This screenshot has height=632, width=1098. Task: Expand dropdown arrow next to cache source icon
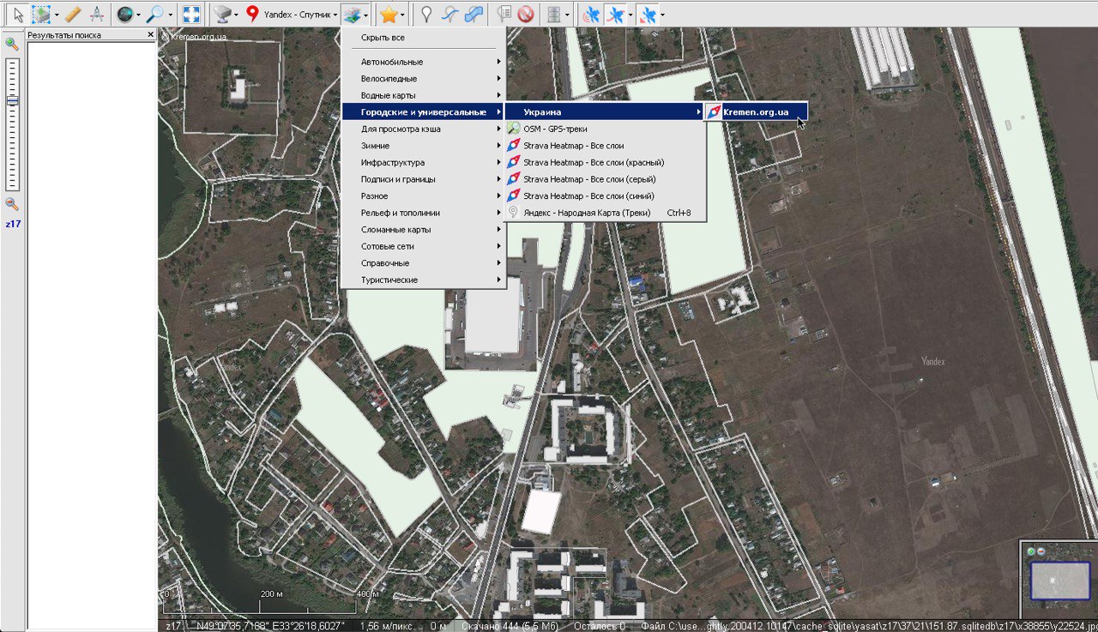pyautogui.click(x=236, y=15)
